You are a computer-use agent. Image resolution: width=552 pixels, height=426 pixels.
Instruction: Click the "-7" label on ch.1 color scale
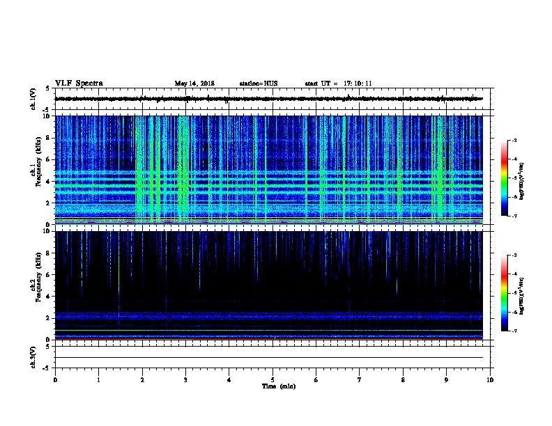[514, 216]
